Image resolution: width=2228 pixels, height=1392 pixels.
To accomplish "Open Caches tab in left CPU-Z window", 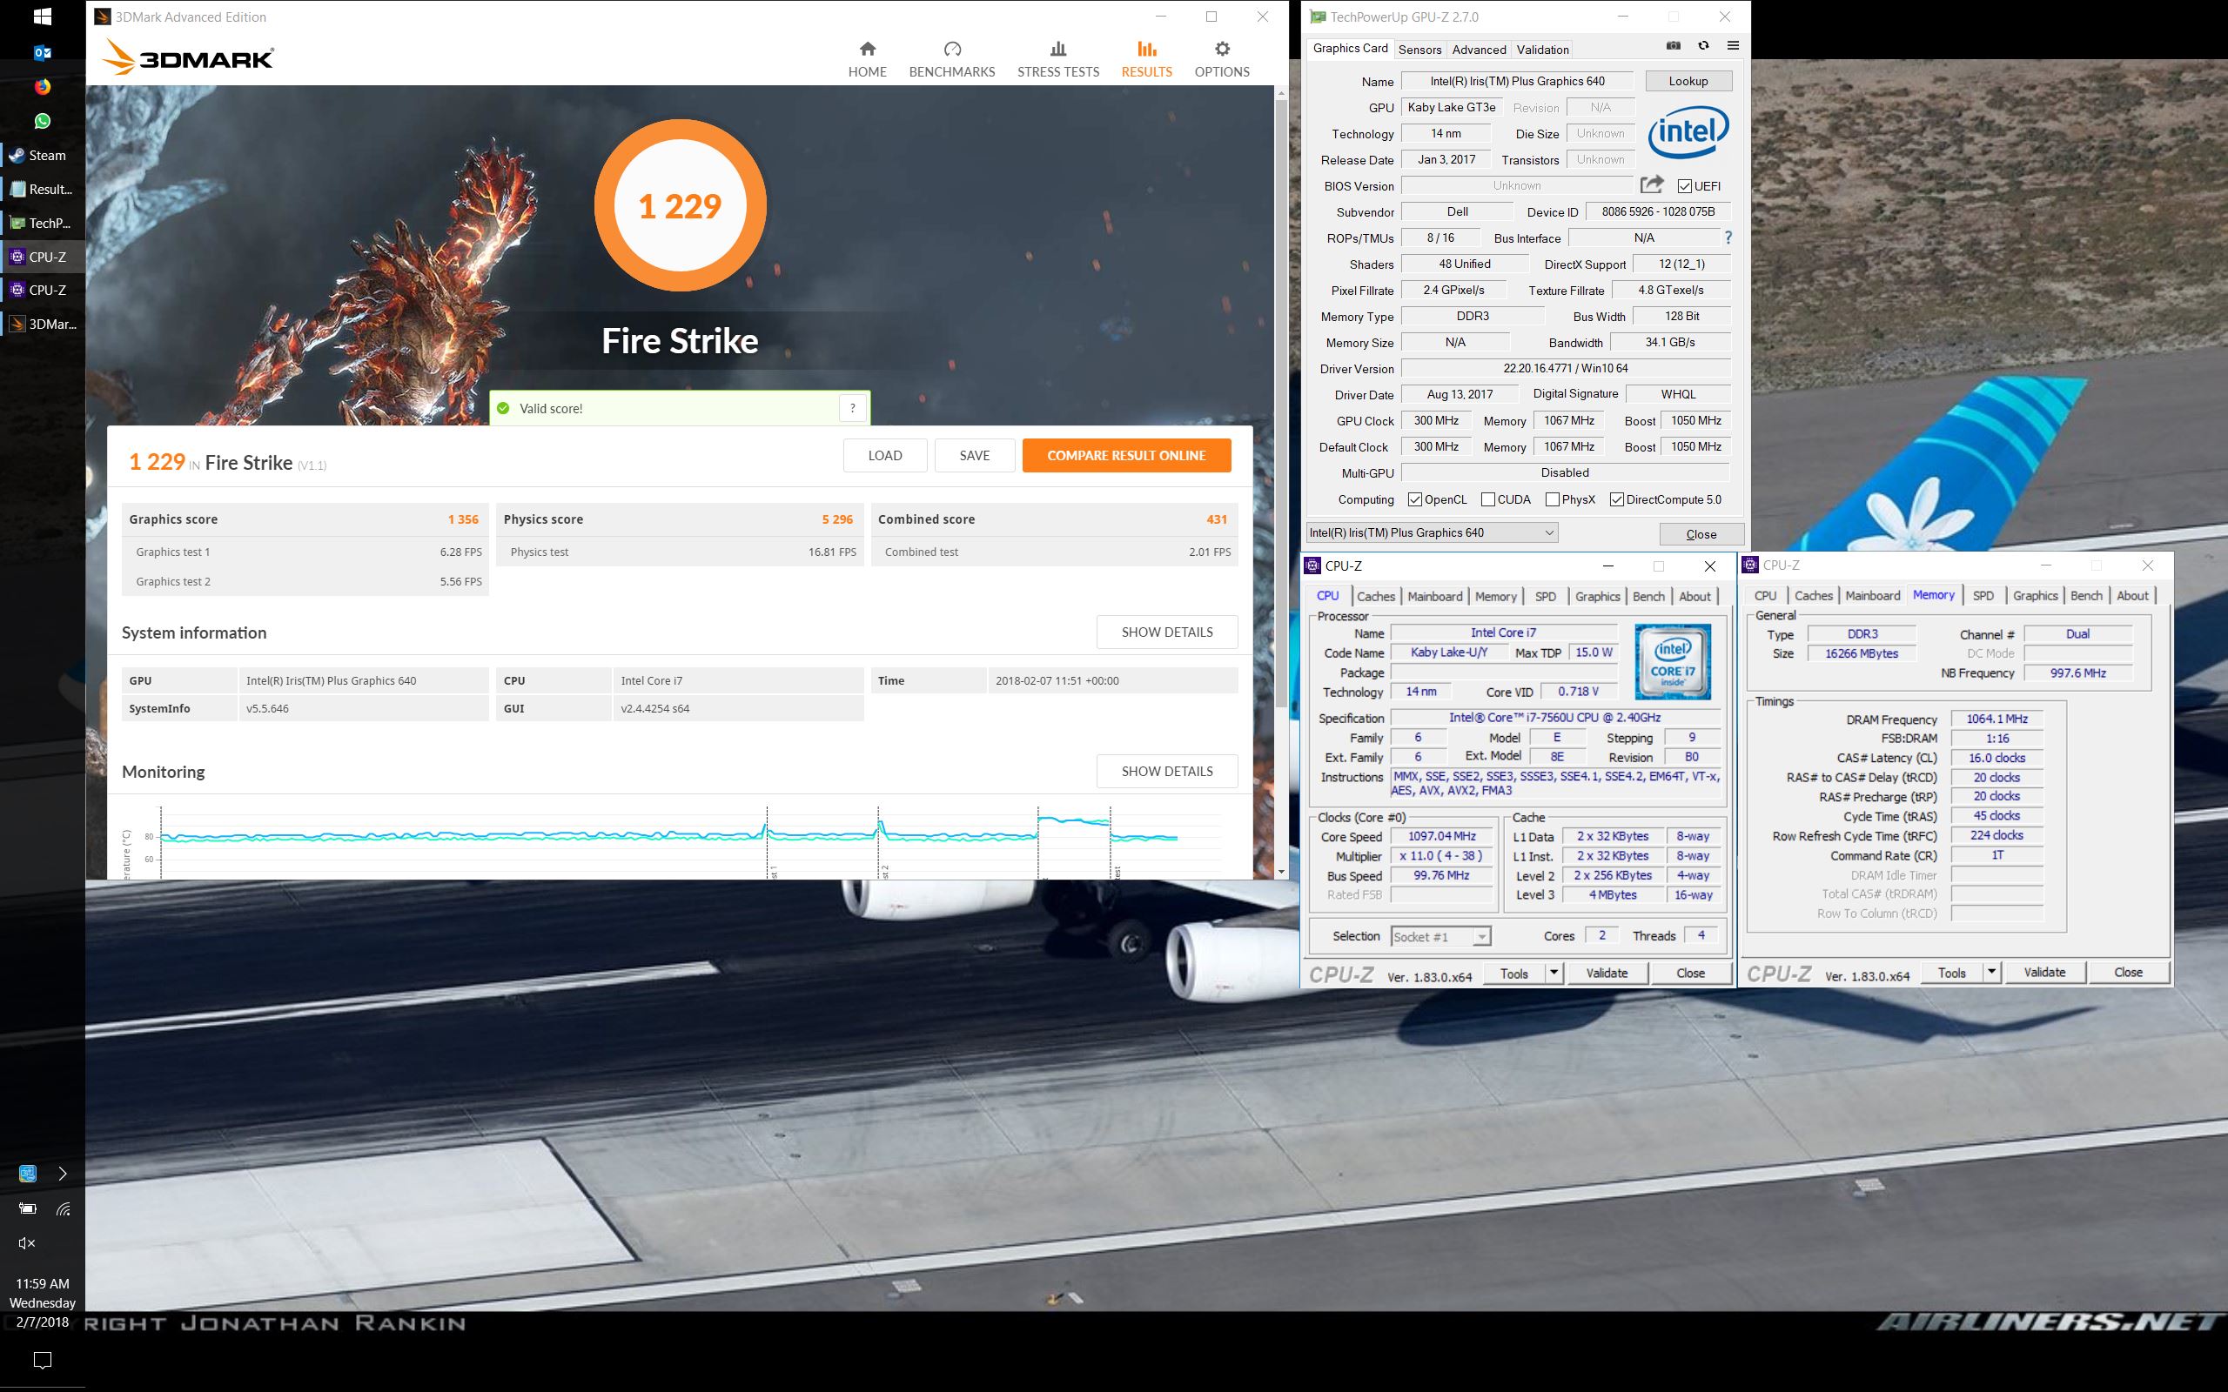I will 1375,597.
